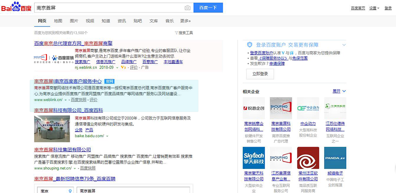Open the 设置 dropdown menu

[374, 8]
